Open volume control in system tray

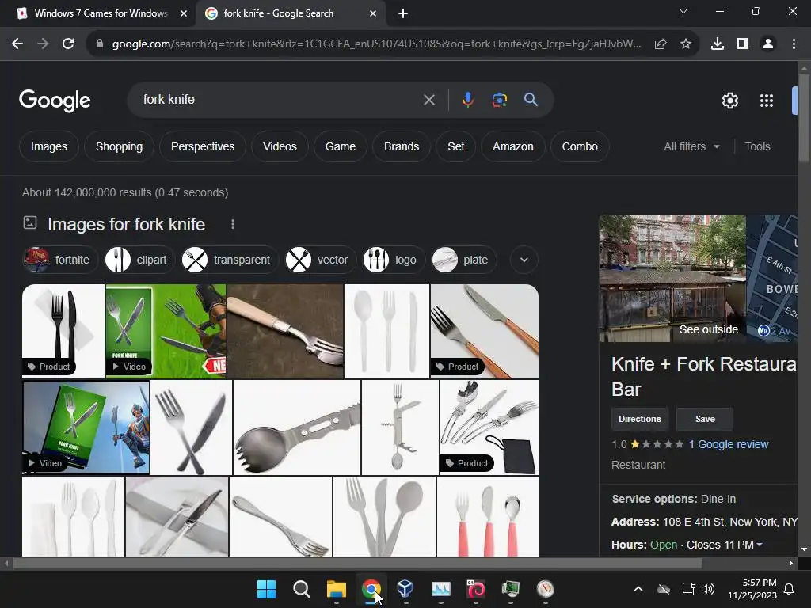coord(708,589)
